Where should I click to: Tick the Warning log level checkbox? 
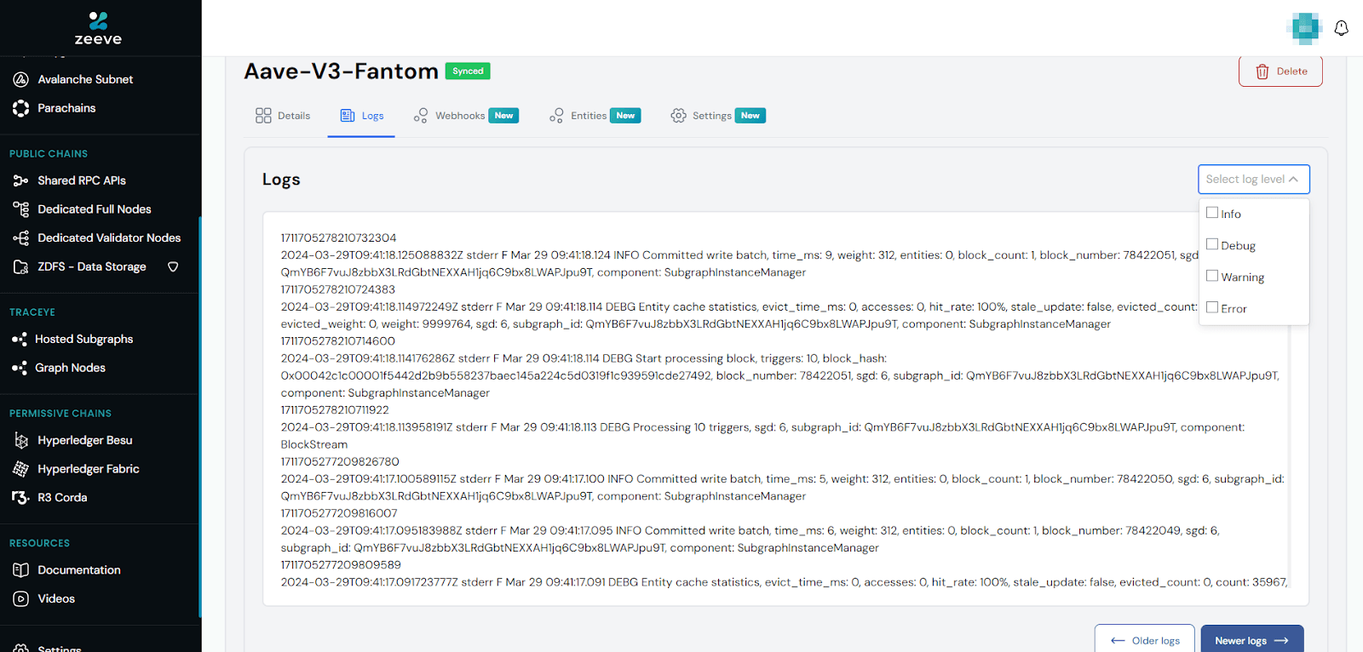tap(1212, 276)
